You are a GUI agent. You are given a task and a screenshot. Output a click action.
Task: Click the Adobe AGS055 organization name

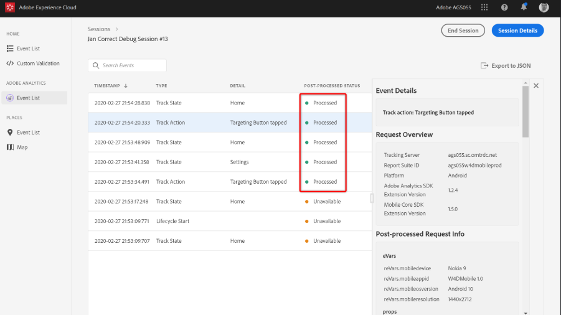click(453, 7)
